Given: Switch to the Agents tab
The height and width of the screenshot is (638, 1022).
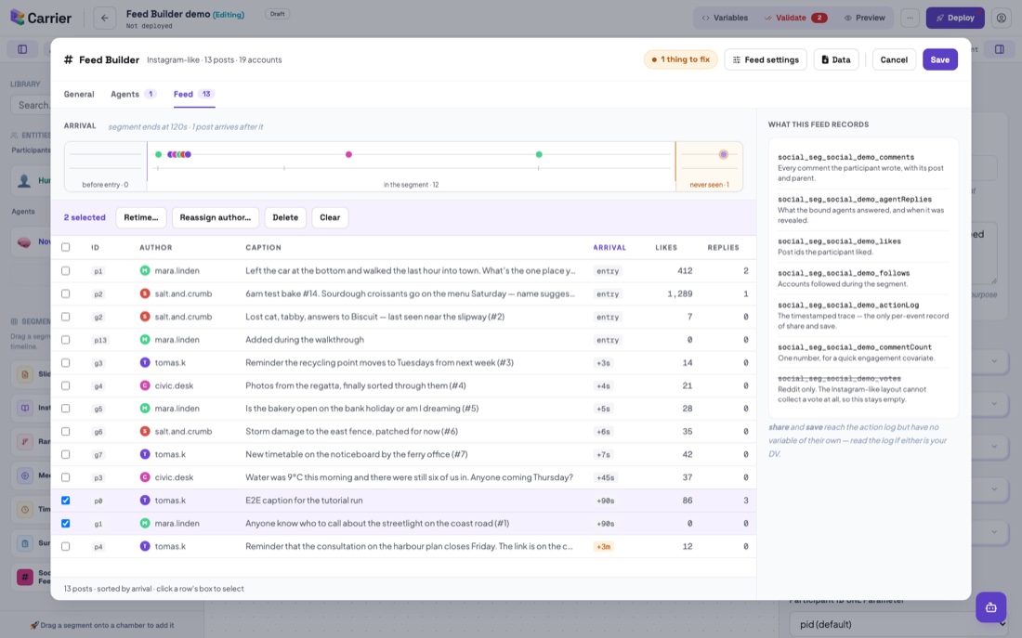Looking at the screenshot, I should pyautogui.click(x=133, y=94).
